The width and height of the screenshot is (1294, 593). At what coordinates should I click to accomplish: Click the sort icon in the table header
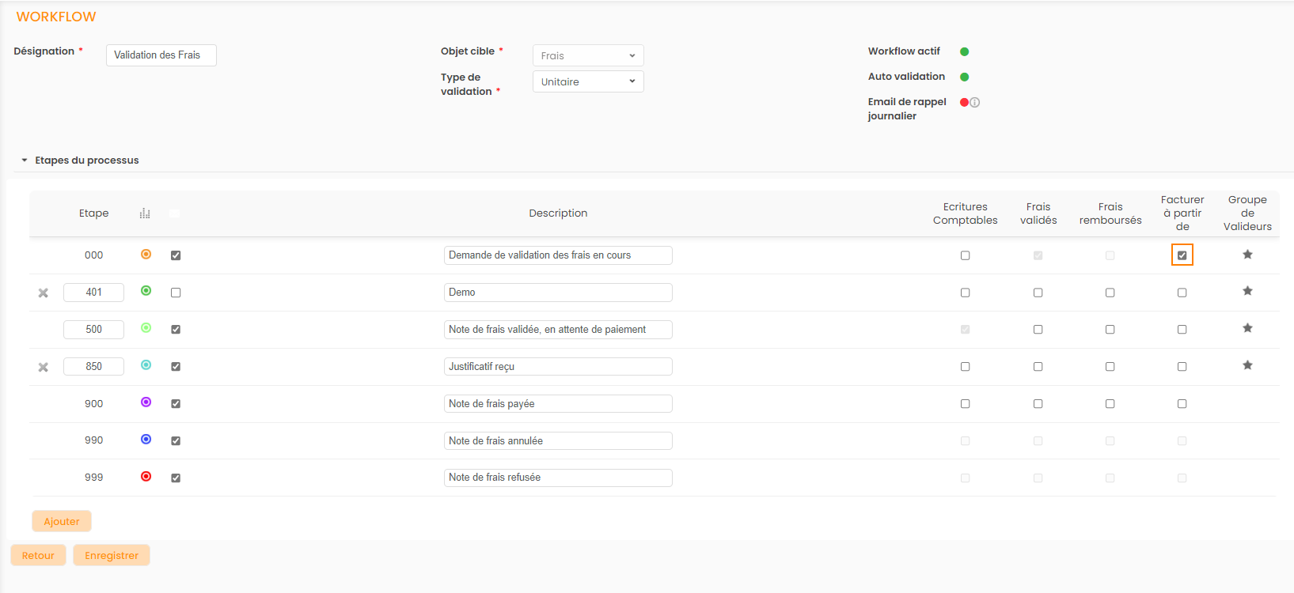coord(145,213)
